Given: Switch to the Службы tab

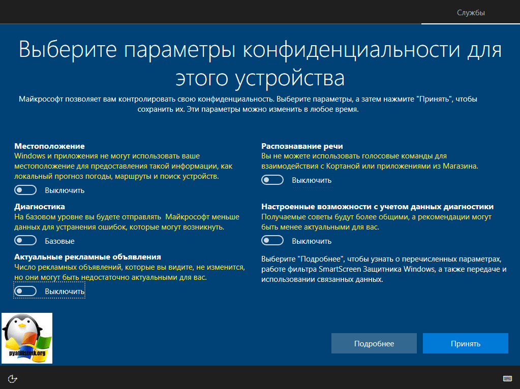Looking at the screenshot, I should pos(471,13).
